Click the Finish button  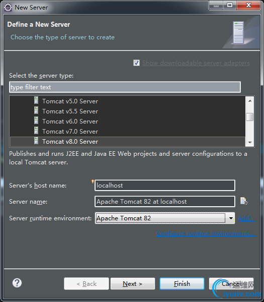[x=182, y=283]
